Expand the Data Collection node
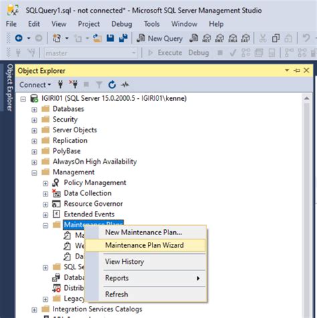 pyautogui.click(x=45, y=194)
